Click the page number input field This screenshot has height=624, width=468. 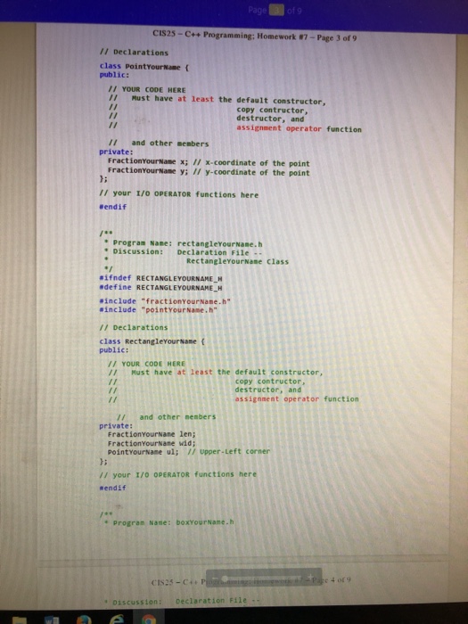(276, 10)
